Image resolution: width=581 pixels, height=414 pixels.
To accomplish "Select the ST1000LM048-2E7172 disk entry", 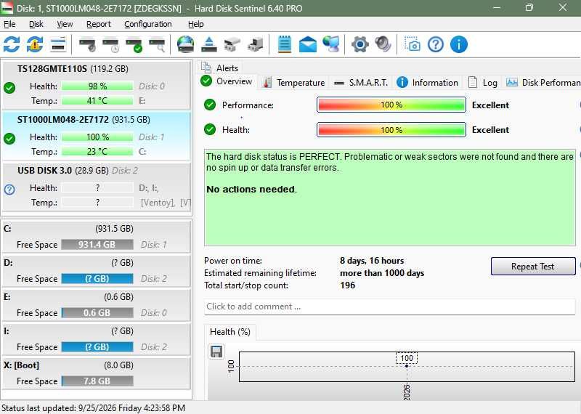I will (x=97, y=136).
